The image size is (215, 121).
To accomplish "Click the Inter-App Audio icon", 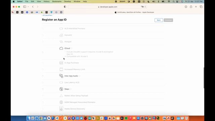I will 61,76.
